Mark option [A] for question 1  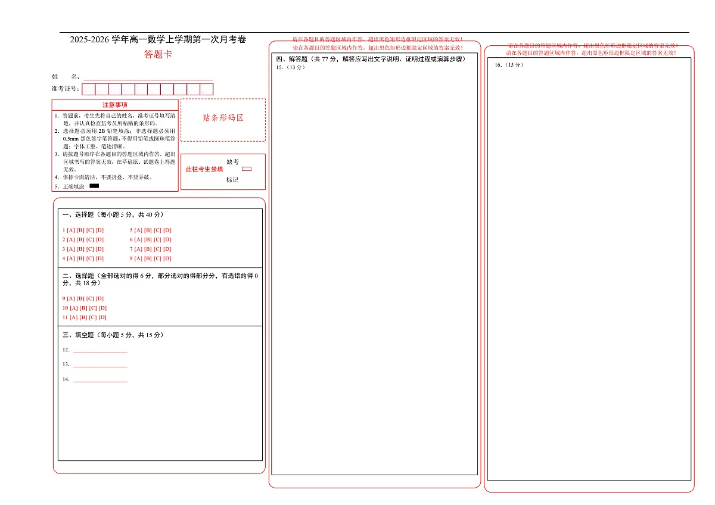pyautogui.click(x=71, y=230)
